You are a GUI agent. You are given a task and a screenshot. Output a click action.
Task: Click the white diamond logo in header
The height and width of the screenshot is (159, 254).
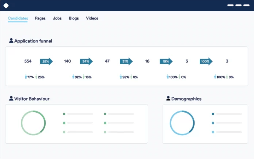pyautogui.click(x=6, y=6)
